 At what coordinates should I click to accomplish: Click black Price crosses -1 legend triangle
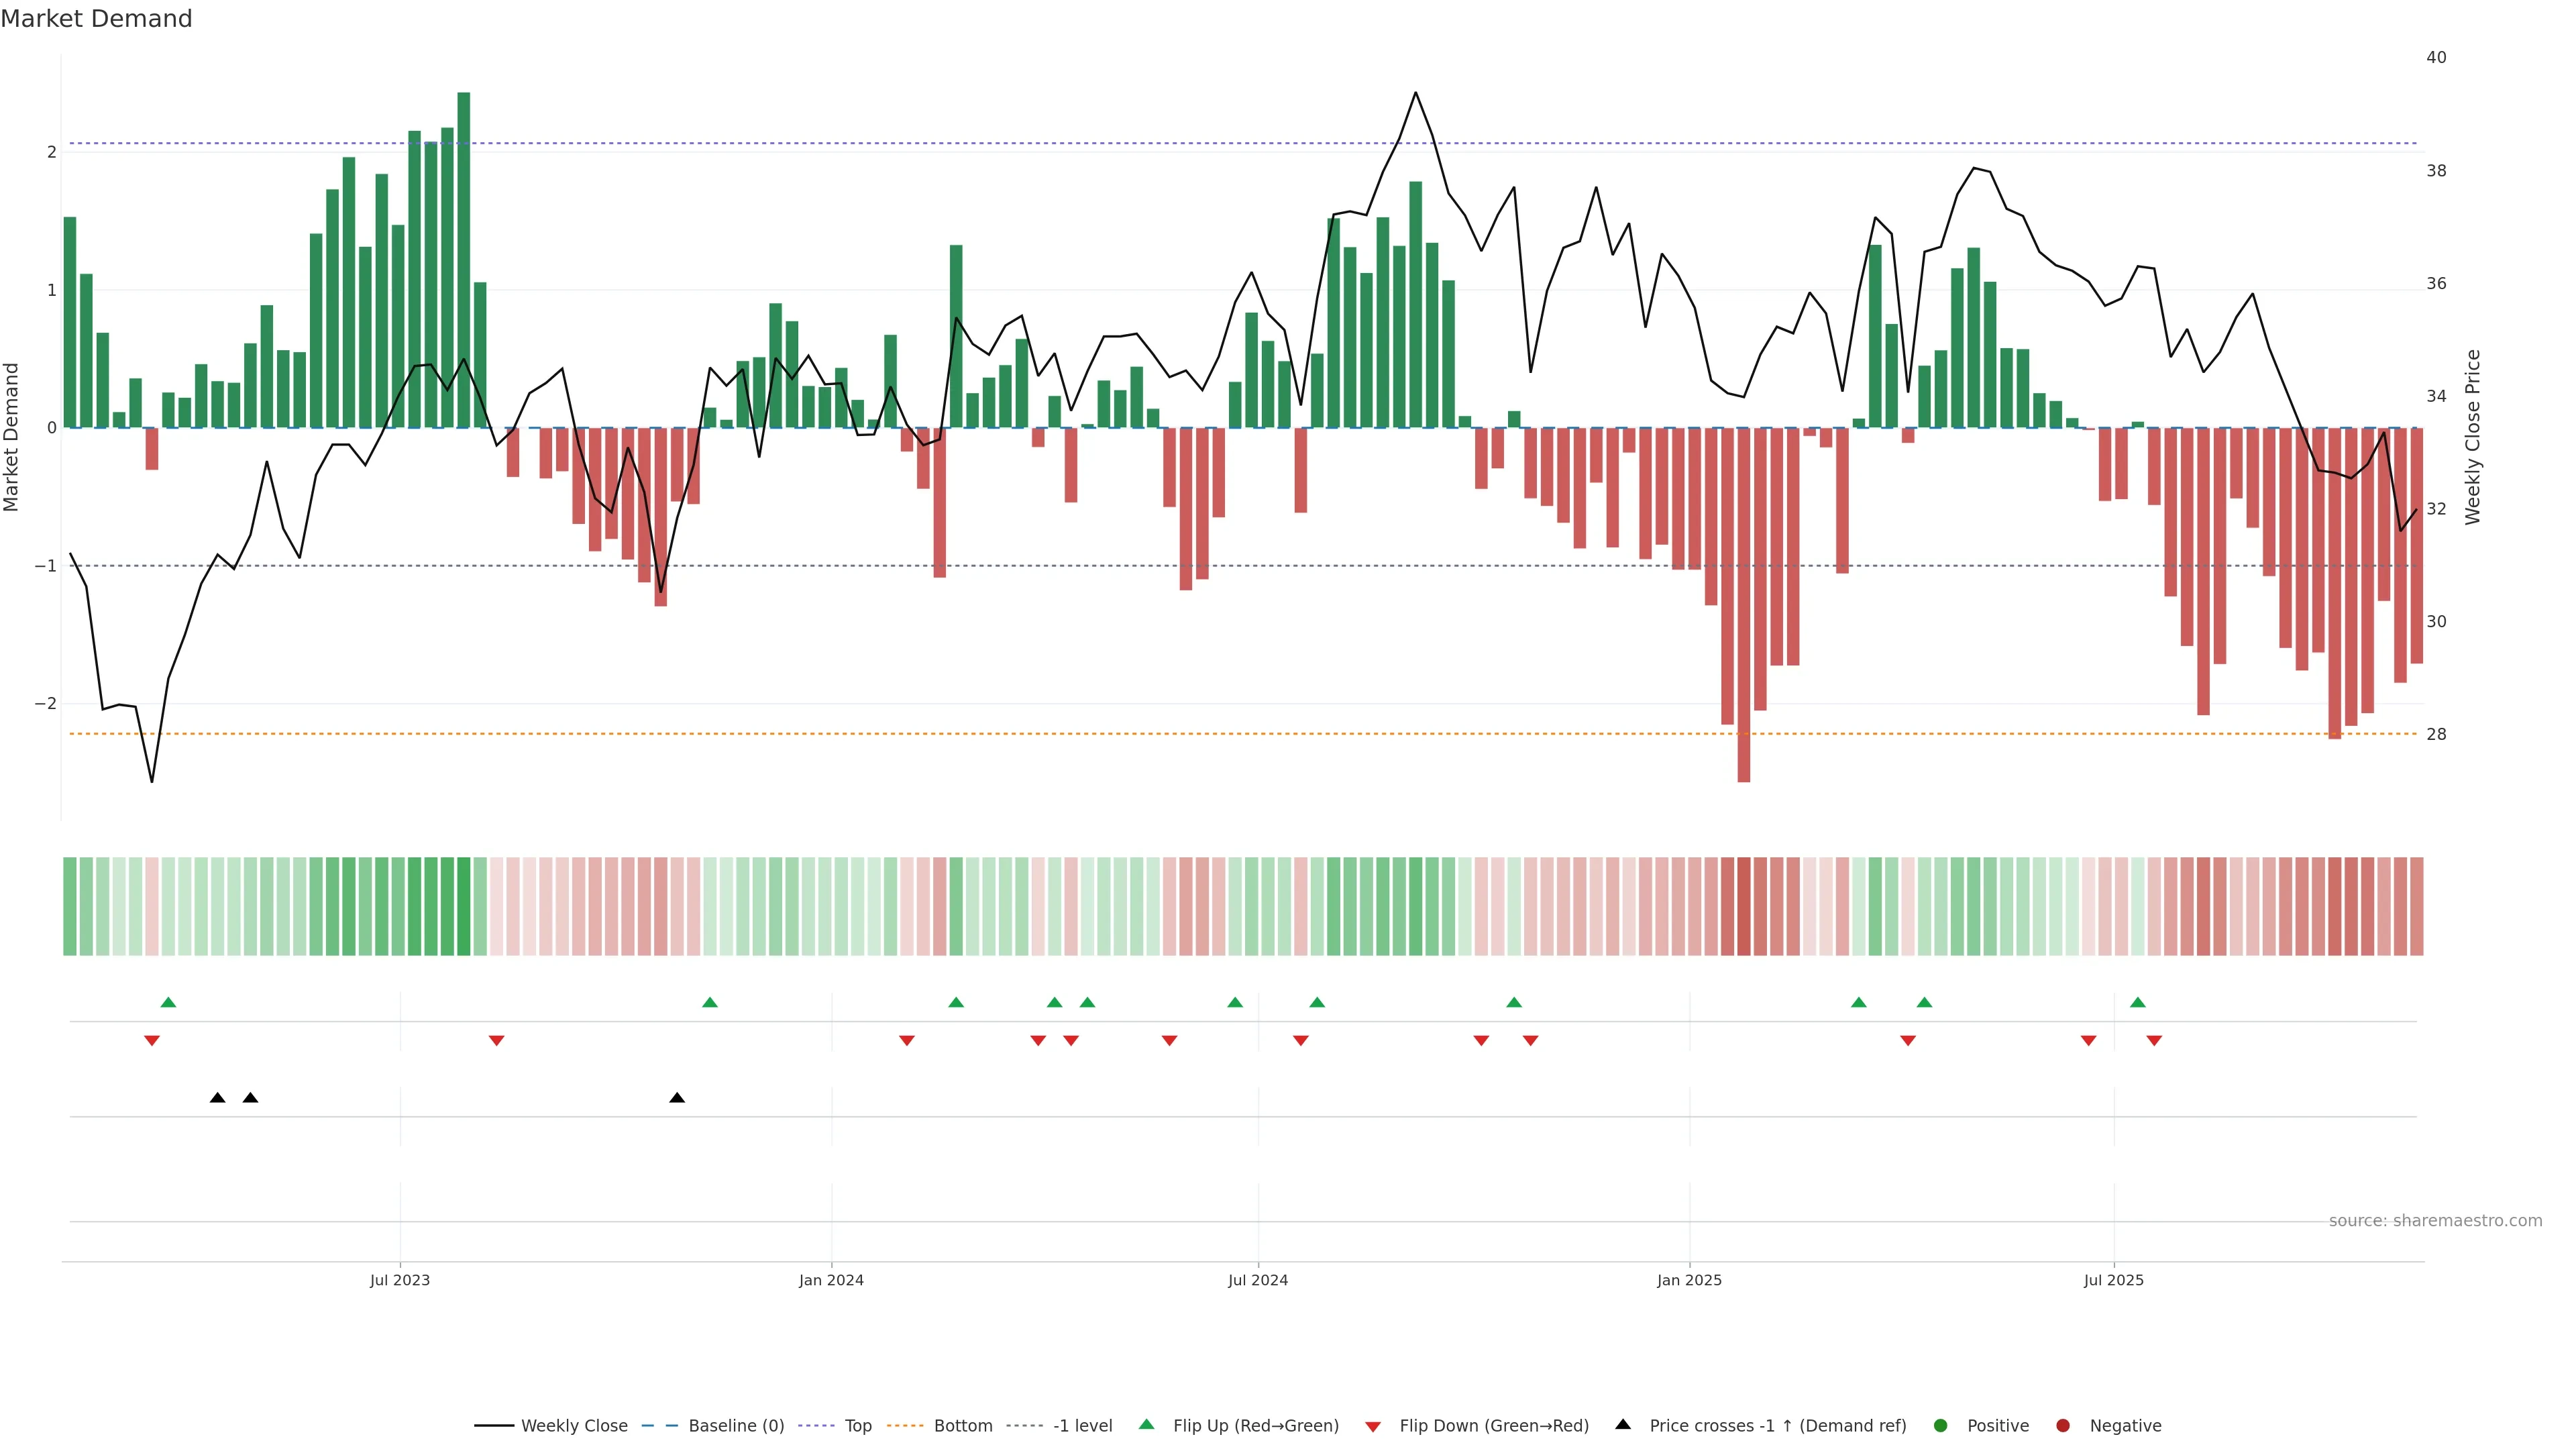pyautogui.click(x=1623, y=1425)
